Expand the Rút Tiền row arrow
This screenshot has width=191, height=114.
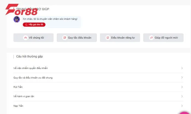182,87
